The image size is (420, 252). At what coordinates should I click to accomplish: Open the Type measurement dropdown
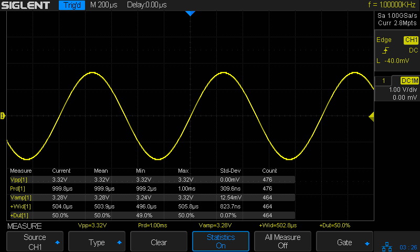(97, 242)
